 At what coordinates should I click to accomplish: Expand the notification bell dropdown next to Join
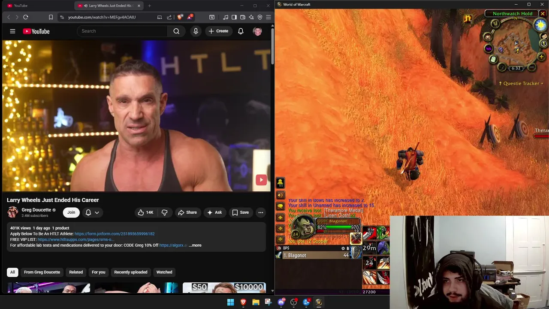tap(92, 212)
